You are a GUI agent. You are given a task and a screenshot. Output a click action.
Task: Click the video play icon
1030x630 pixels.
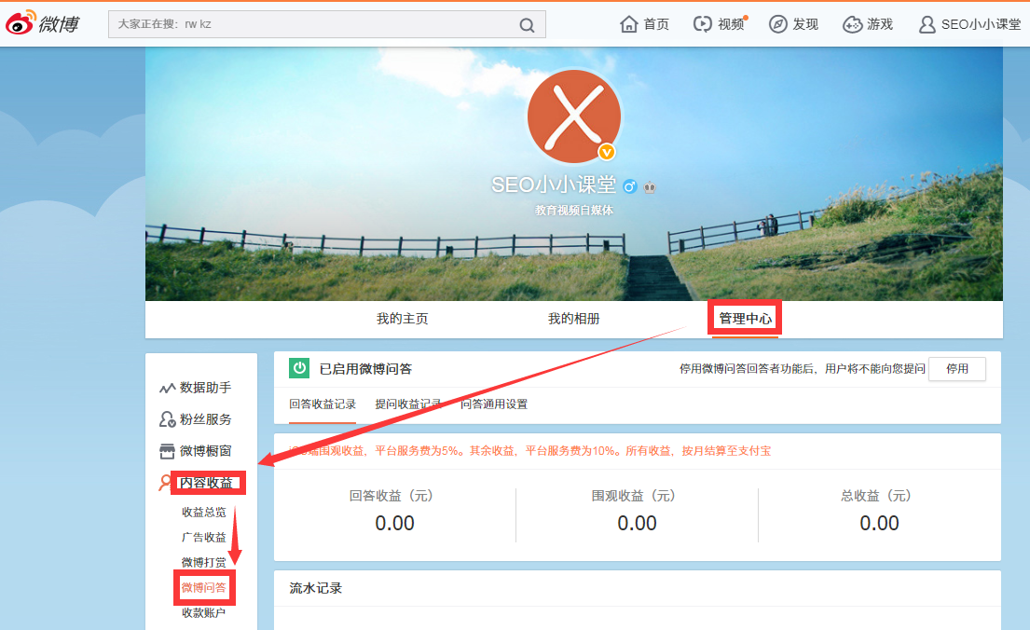pos(702,24)
